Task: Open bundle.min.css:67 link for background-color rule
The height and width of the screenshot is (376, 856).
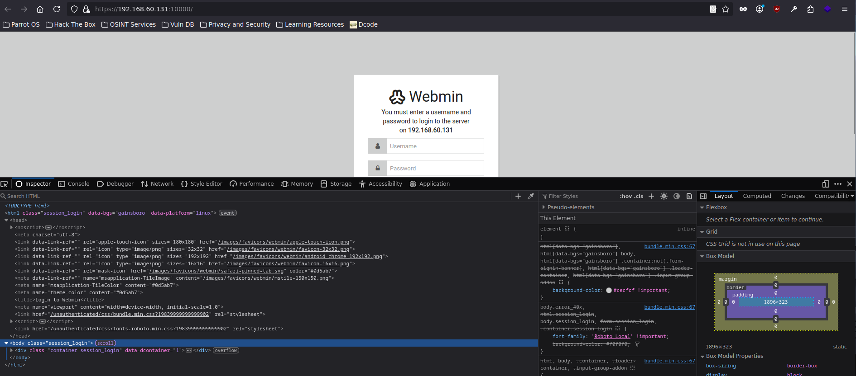Action: coord(669,246)
